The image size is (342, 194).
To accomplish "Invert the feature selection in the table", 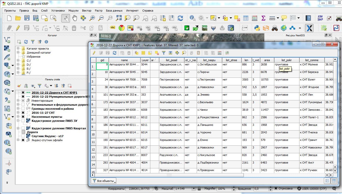I will (151, 53).
